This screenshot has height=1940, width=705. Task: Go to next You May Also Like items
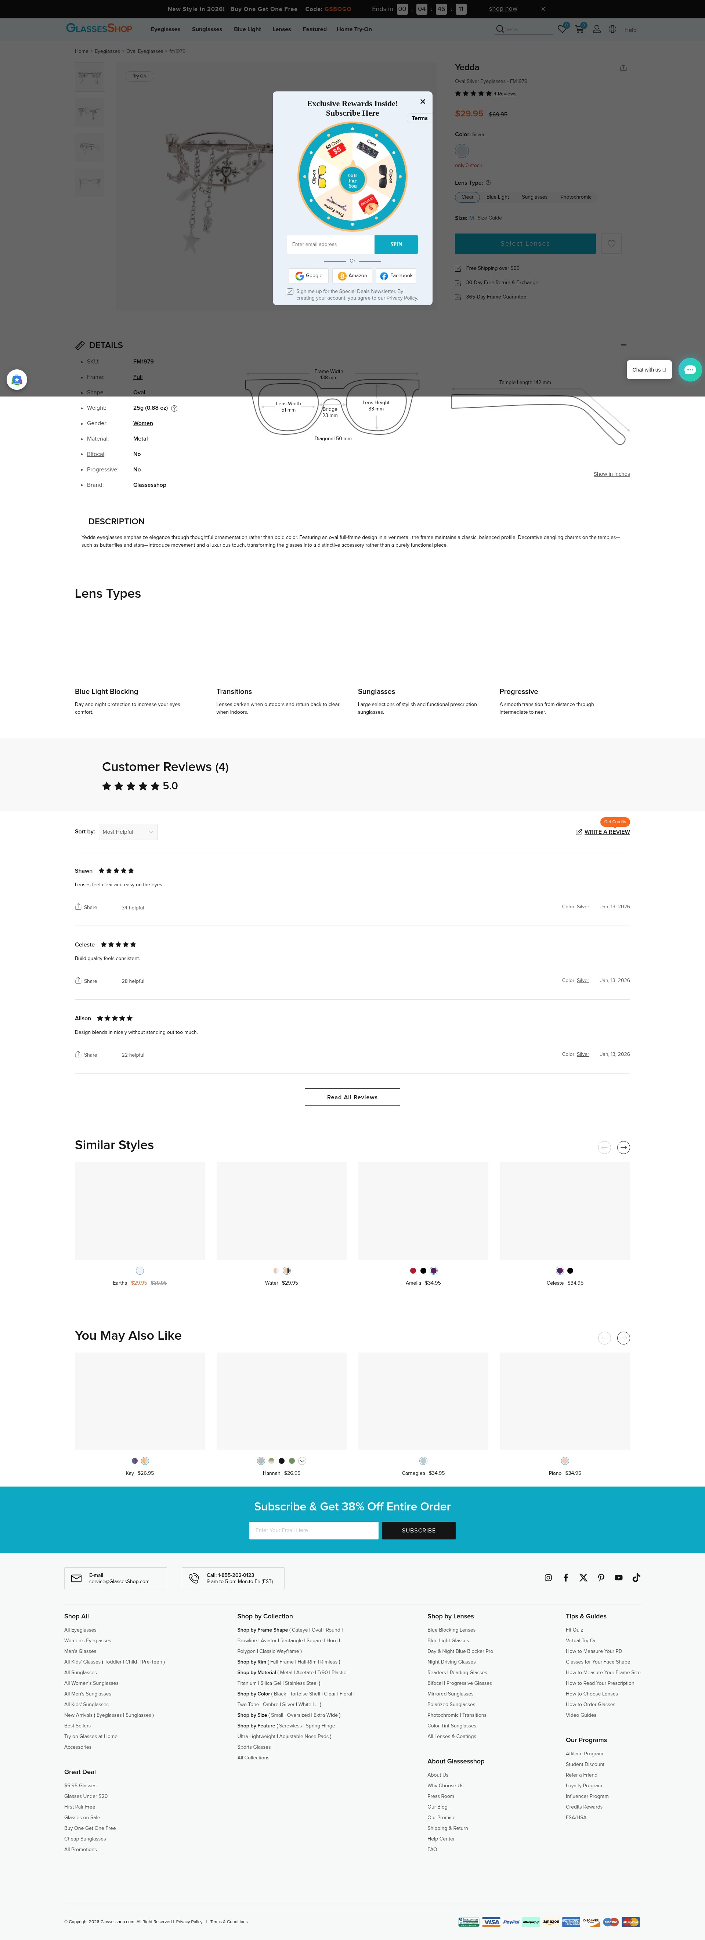click(623, 1338)
